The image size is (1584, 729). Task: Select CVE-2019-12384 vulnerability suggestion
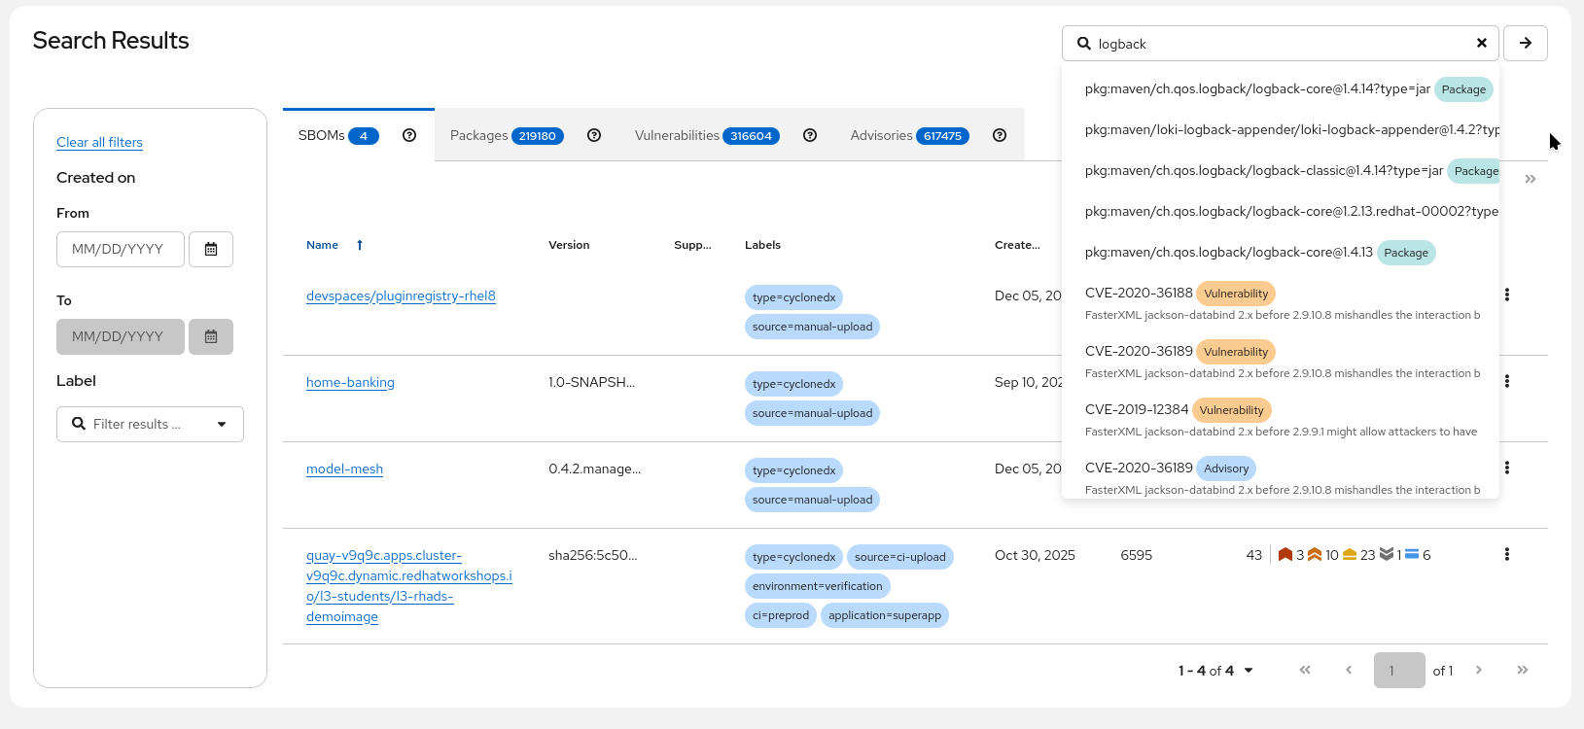pyautogui.click(x=1137, y=409)
